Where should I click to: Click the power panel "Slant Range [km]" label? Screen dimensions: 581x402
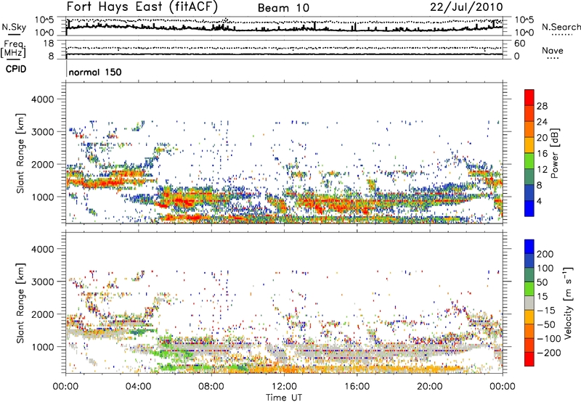[x=20, y=153]
